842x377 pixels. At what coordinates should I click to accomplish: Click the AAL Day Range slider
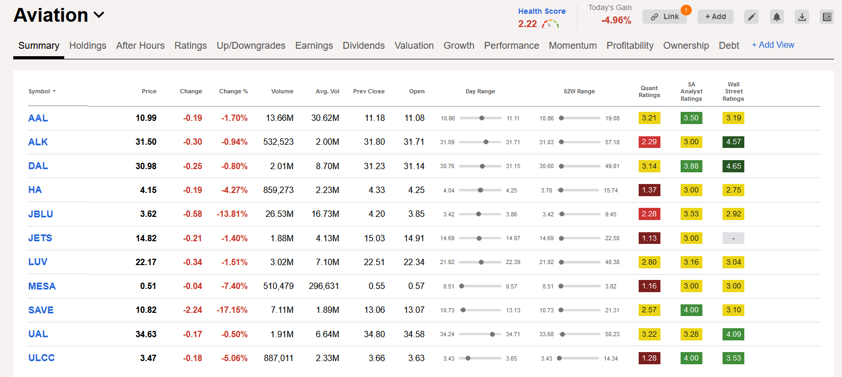pos(480,118)
